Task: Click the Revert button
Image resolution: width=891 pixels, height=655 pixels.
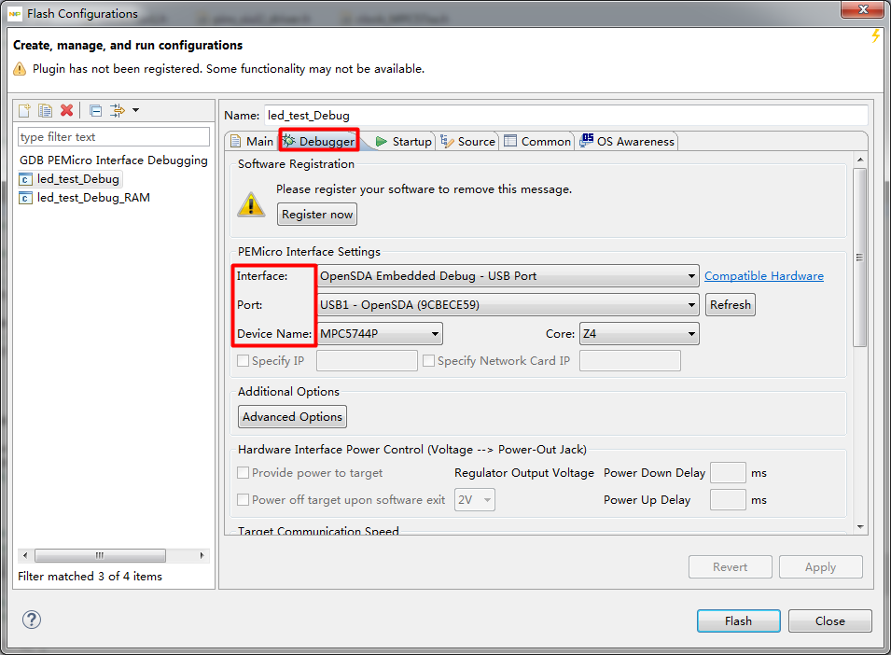Action: pyautogui.click(x=731, y=567)
